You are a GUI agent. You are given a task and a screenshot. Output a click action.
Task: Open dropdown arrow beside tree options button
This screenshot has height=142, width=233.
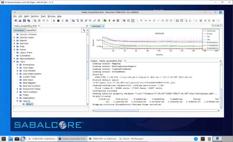pyautogui.click(x=88, y=30)
